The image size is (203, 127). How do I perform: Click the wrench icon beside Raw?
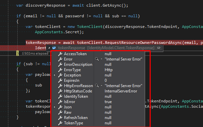pyautogui.click(x=60, y=112)
